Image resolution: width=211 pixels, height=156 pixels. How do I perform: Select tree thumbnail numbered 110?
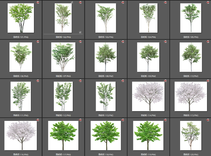(191, 57)
